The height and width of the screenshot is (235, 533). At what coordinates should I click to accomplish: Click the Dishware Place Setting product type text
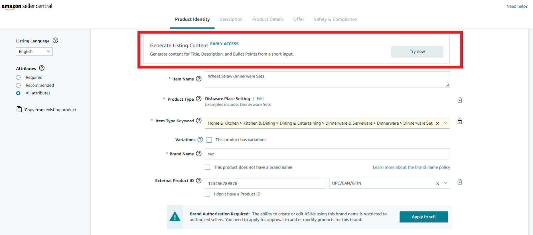[227, 99]
